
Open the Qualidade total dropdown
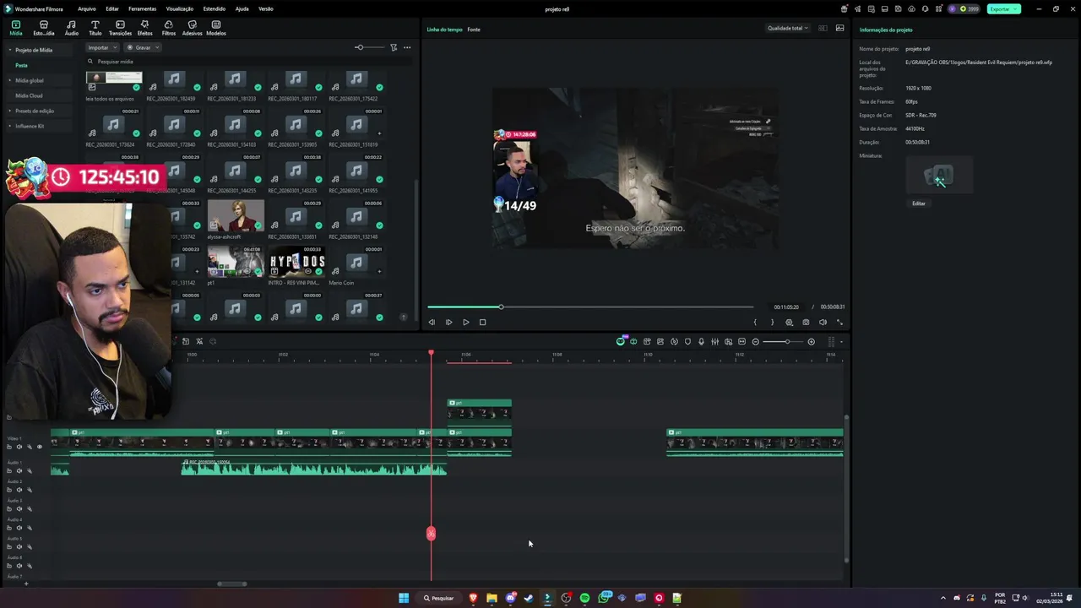tap(787, 28)
